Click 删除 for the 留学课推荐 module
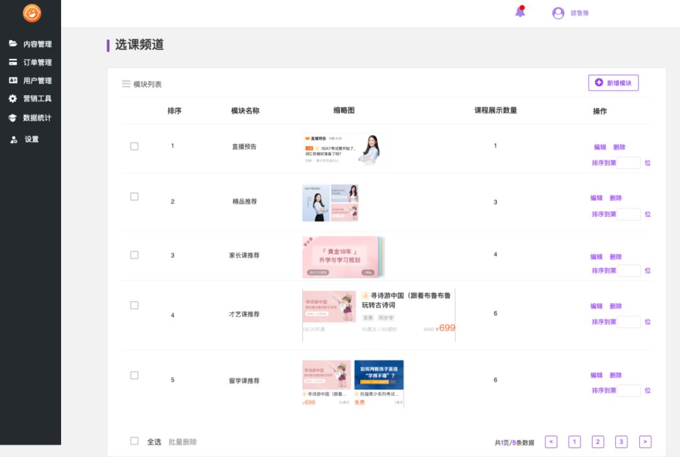 (x=616, y=375)
